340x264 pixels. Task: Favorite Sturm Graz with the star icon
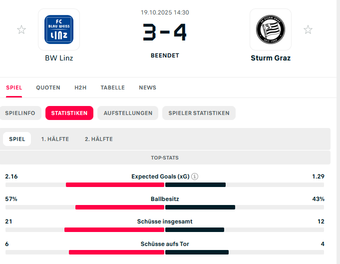coord(308,30)
